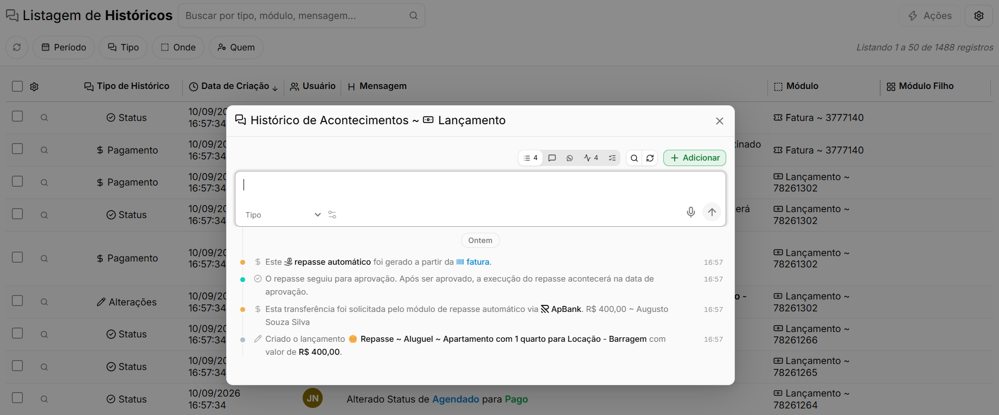Select the row checkbox for Lançamento 78261264
This screenshot has width=999, height=415.
[17, 398]
